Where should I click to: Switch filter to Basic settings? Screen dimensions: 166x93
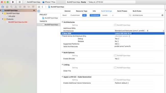pyautogui.click(x=65, y=15)
